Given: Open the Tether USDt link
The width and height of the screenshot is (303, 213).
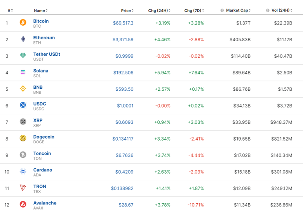Looking at the screenshot, I should tap(47, 54).
